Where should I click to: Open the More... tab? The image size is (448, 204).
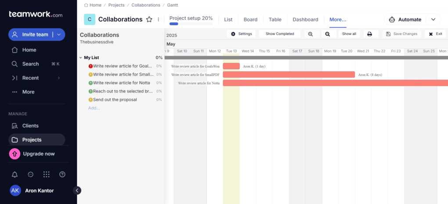tap(338, 20)
